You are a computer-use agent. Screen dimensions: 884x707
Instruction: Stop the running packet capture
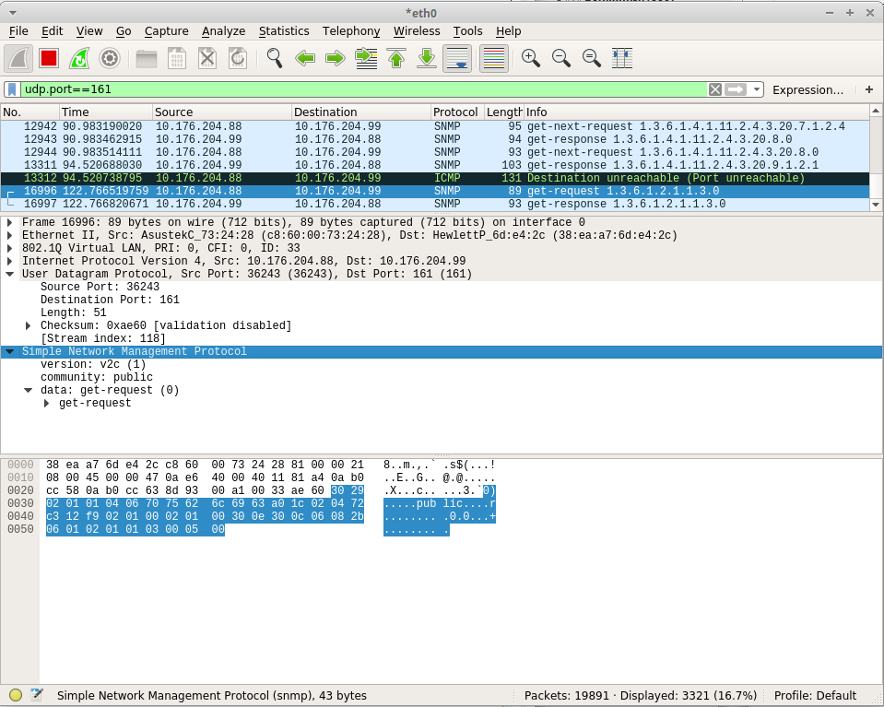49,58
